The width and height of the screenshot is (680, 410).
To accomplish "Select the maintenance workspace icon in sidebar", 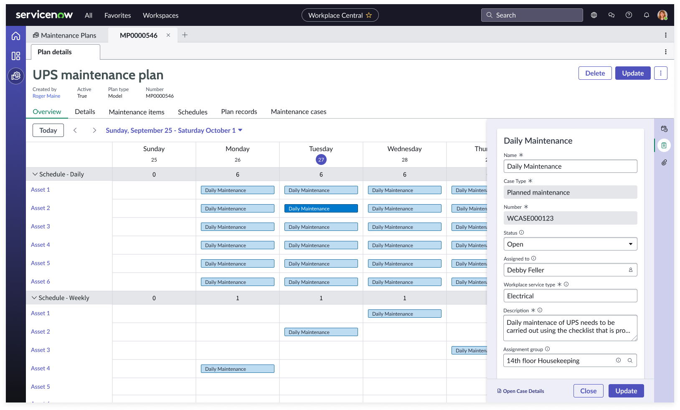I will [16, 76].
